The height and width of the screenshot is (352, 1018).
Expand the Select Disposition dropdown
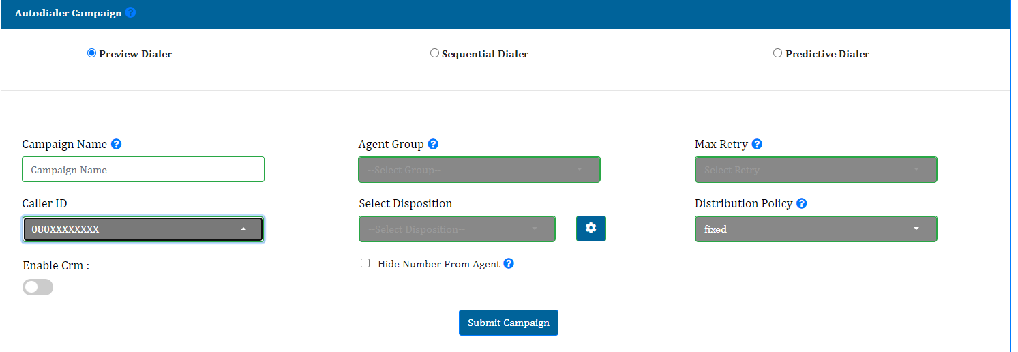coord(457,229)
